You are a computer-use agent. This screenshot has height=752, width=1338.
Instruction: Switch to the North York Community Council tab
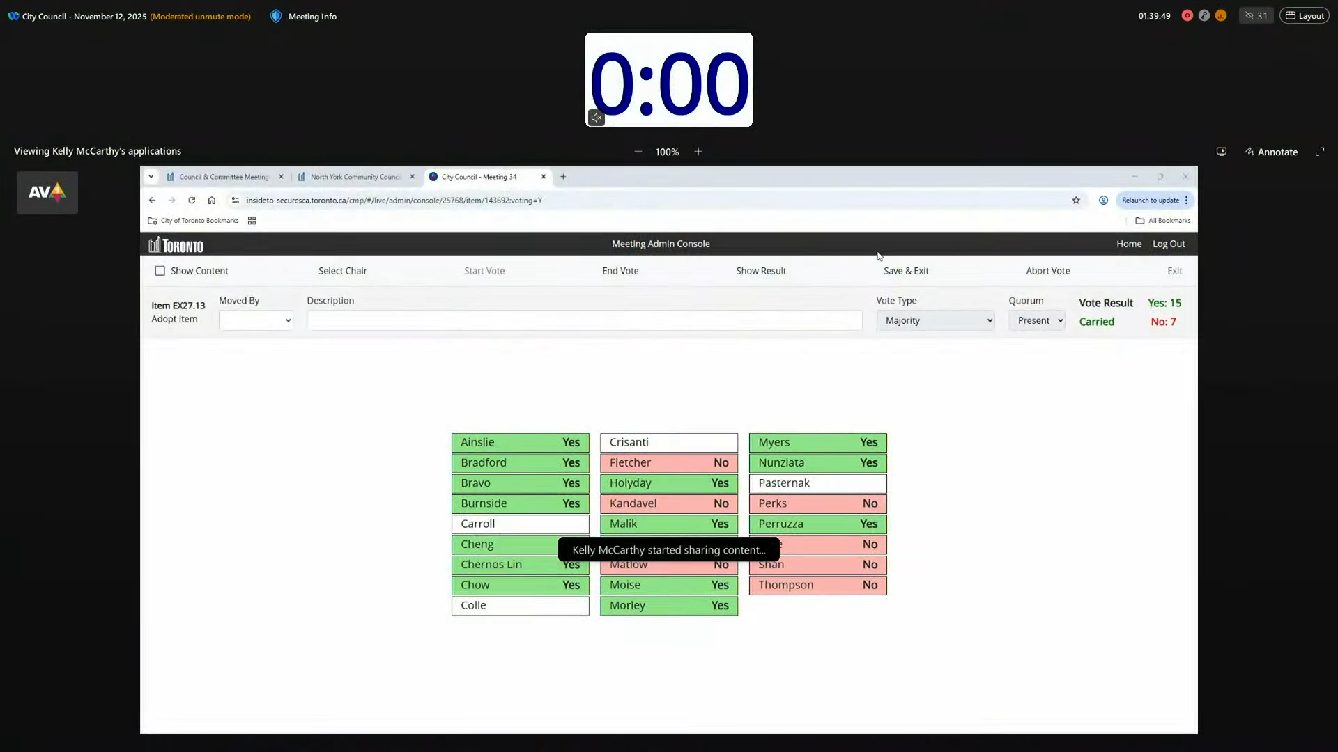(x=355, y=177)
